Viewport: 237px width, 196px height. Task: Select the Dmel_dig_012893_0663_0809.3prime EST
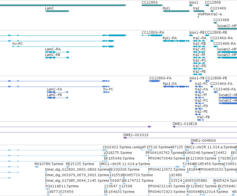click(x=46, y=172)
